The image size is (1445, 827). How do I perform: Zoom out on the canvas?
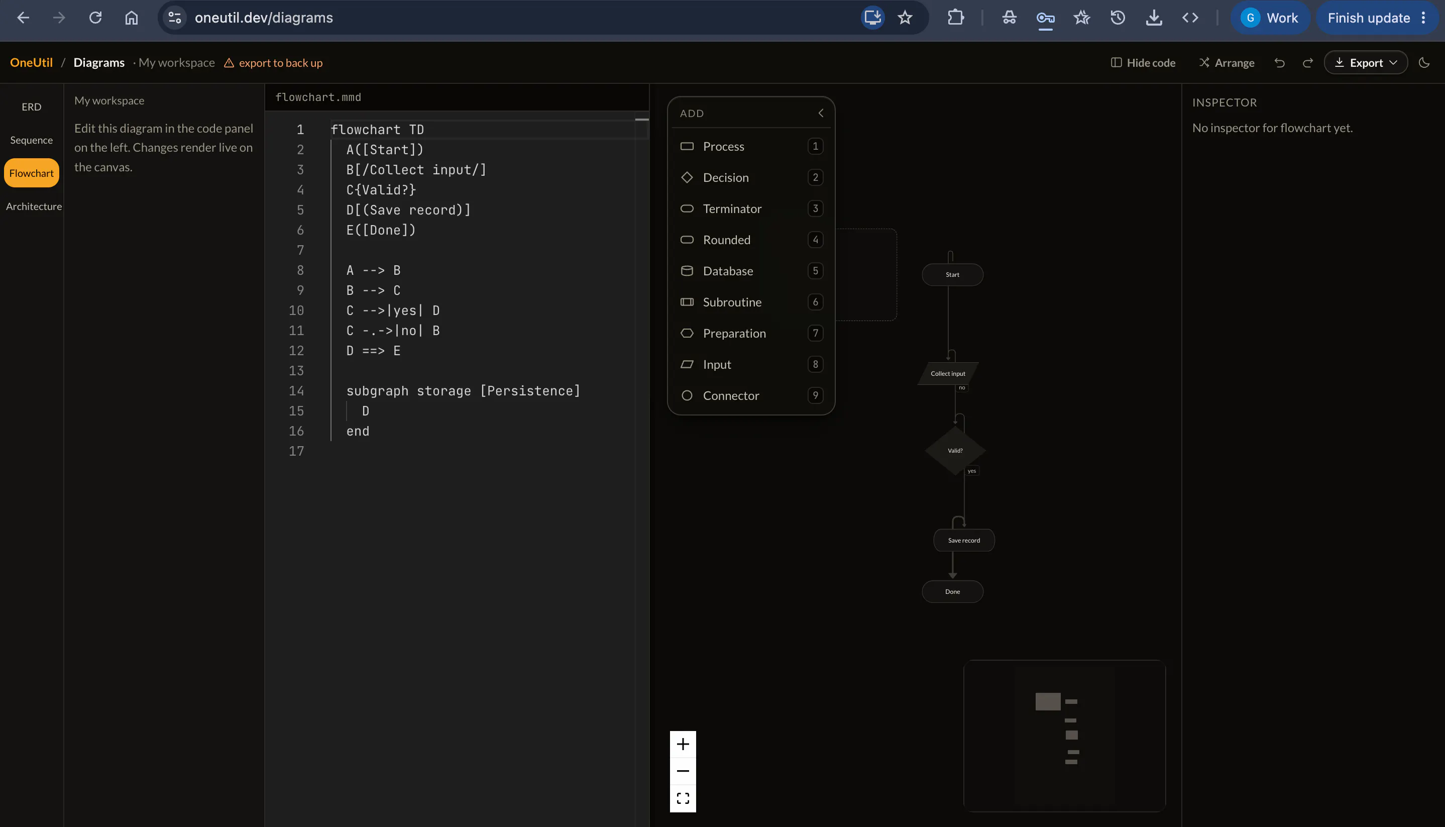(x=683, y=771)
